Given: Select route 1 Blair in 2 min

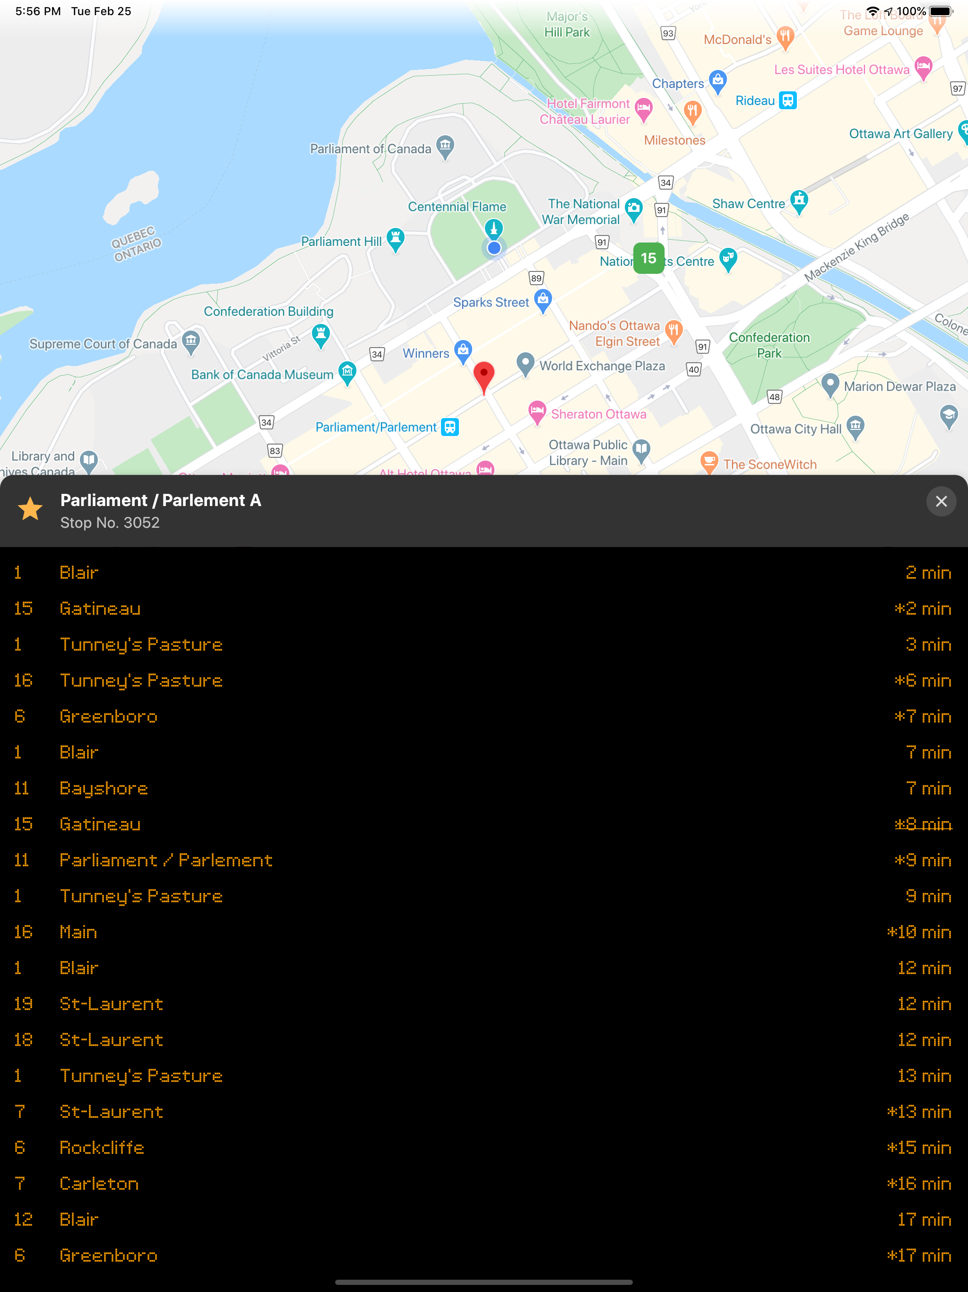Looking at the screenshot, I should [x=484, y=572].
